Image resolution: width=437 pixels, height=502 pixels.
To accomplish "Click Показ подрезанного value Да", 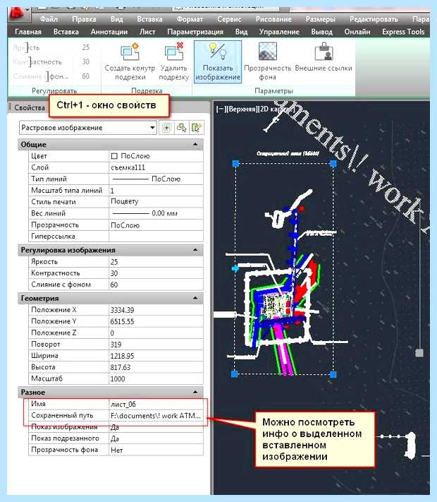I will [156, 438].
